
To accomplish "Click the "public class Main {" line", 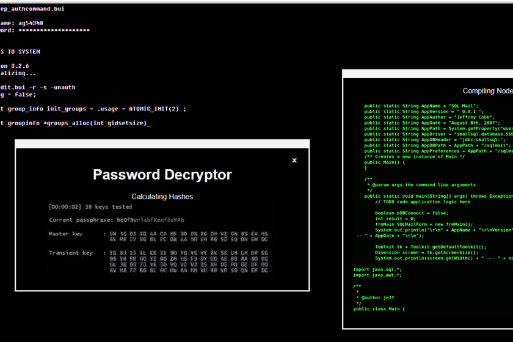I will 379,309.
